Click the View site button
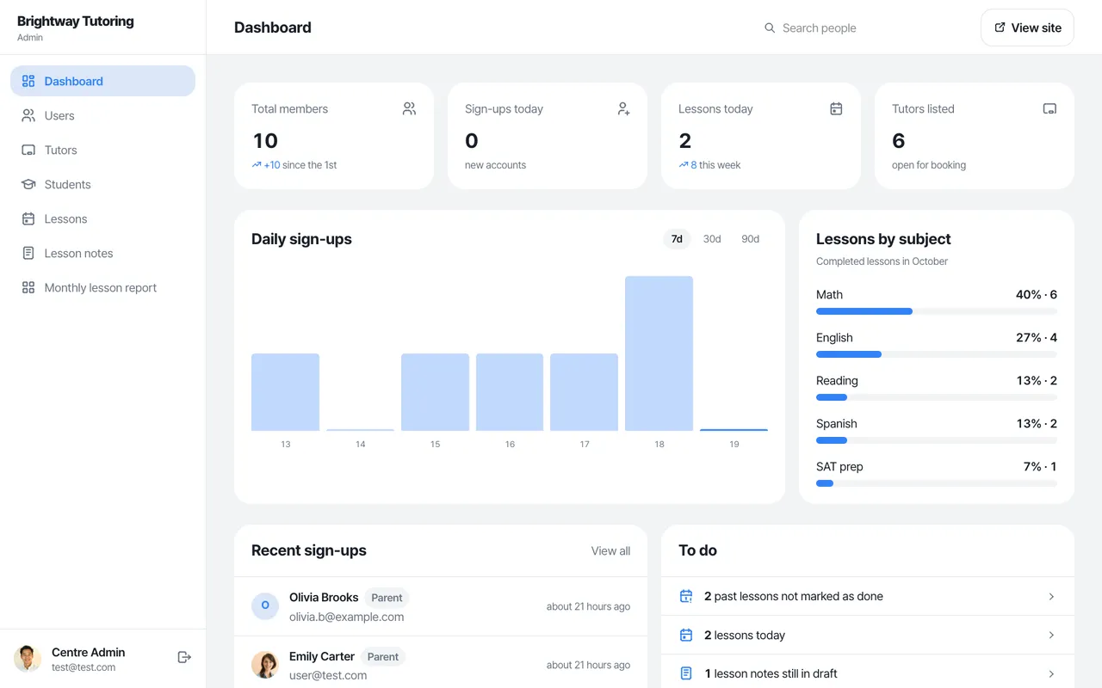 coord(1027,28)
